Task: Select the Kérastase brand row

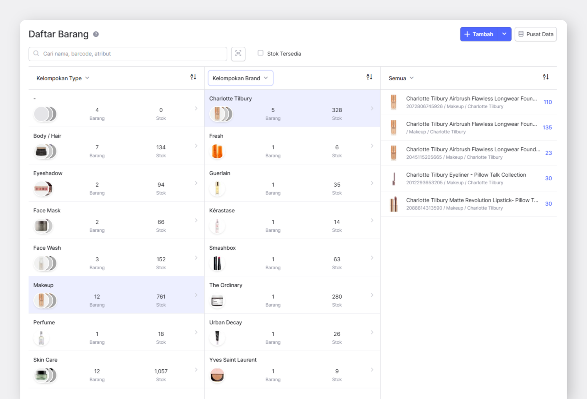Action: (292, 220)
